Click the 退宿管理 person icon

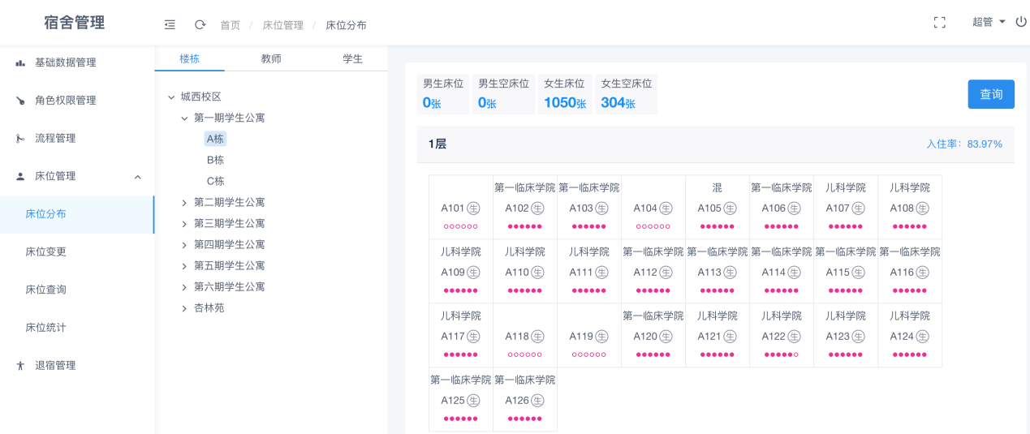(x=20, y=366)
